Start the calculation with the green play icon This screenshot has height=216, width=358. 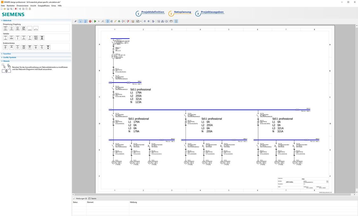pyautogui.click(x=95, y=21)
